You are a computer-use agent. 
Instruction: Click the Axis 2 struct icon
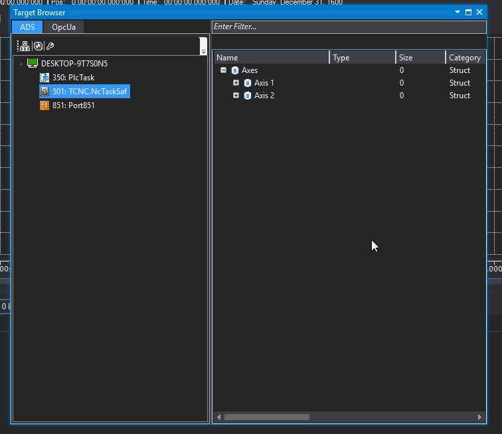248,96
